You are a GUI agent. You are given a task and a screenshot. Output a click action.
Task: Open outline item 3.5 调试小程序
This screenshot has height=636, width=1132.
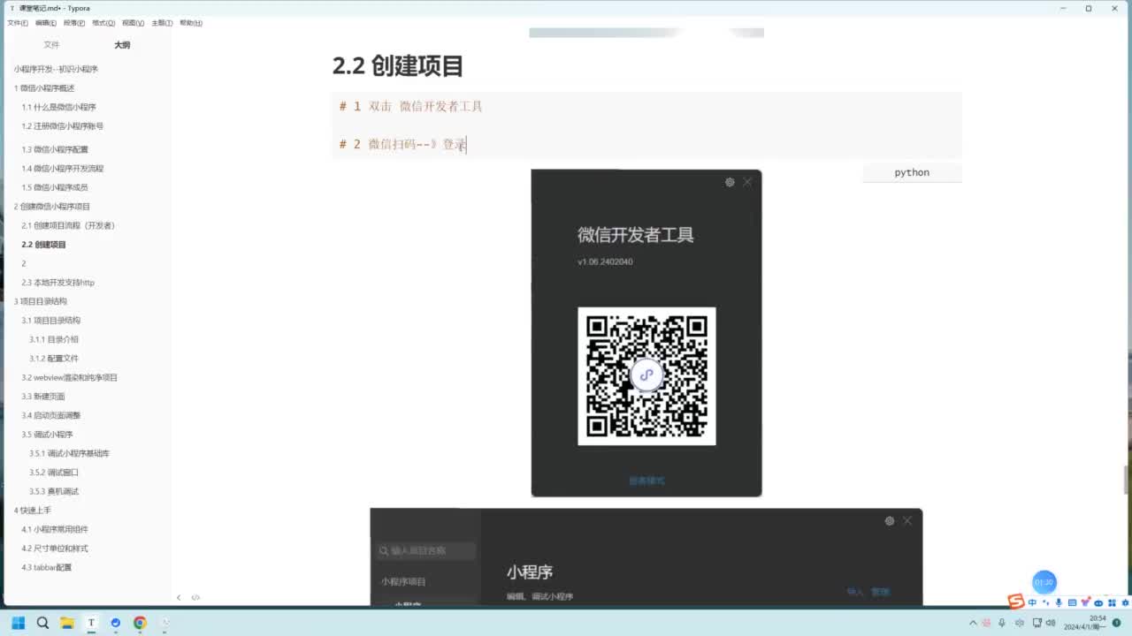click(x=47, y=435)
